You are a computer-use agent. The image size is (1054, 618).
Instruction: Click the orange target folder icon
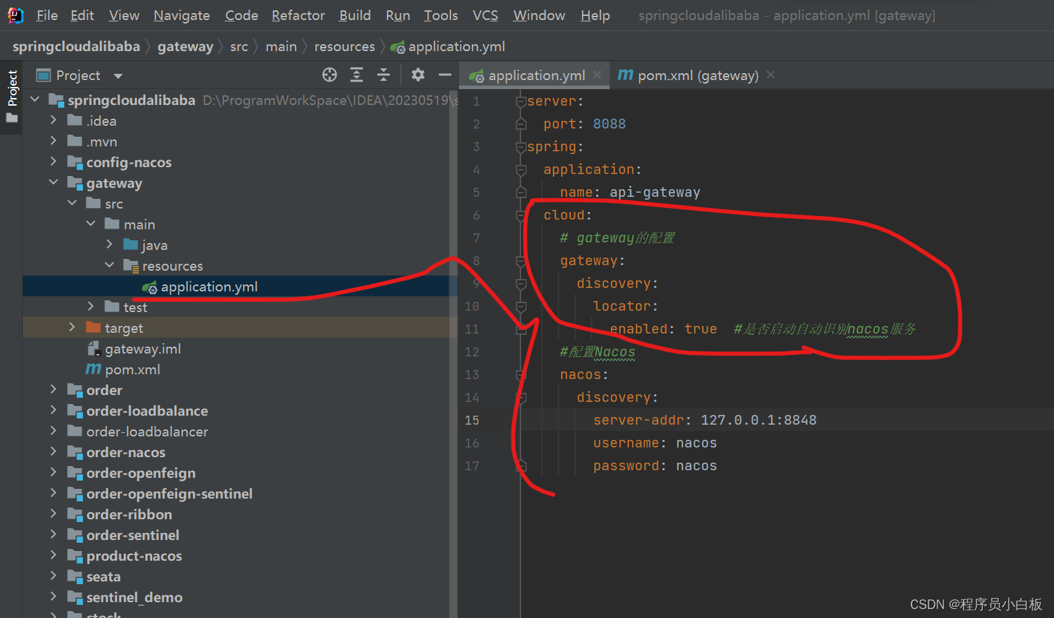pos(93,327)
